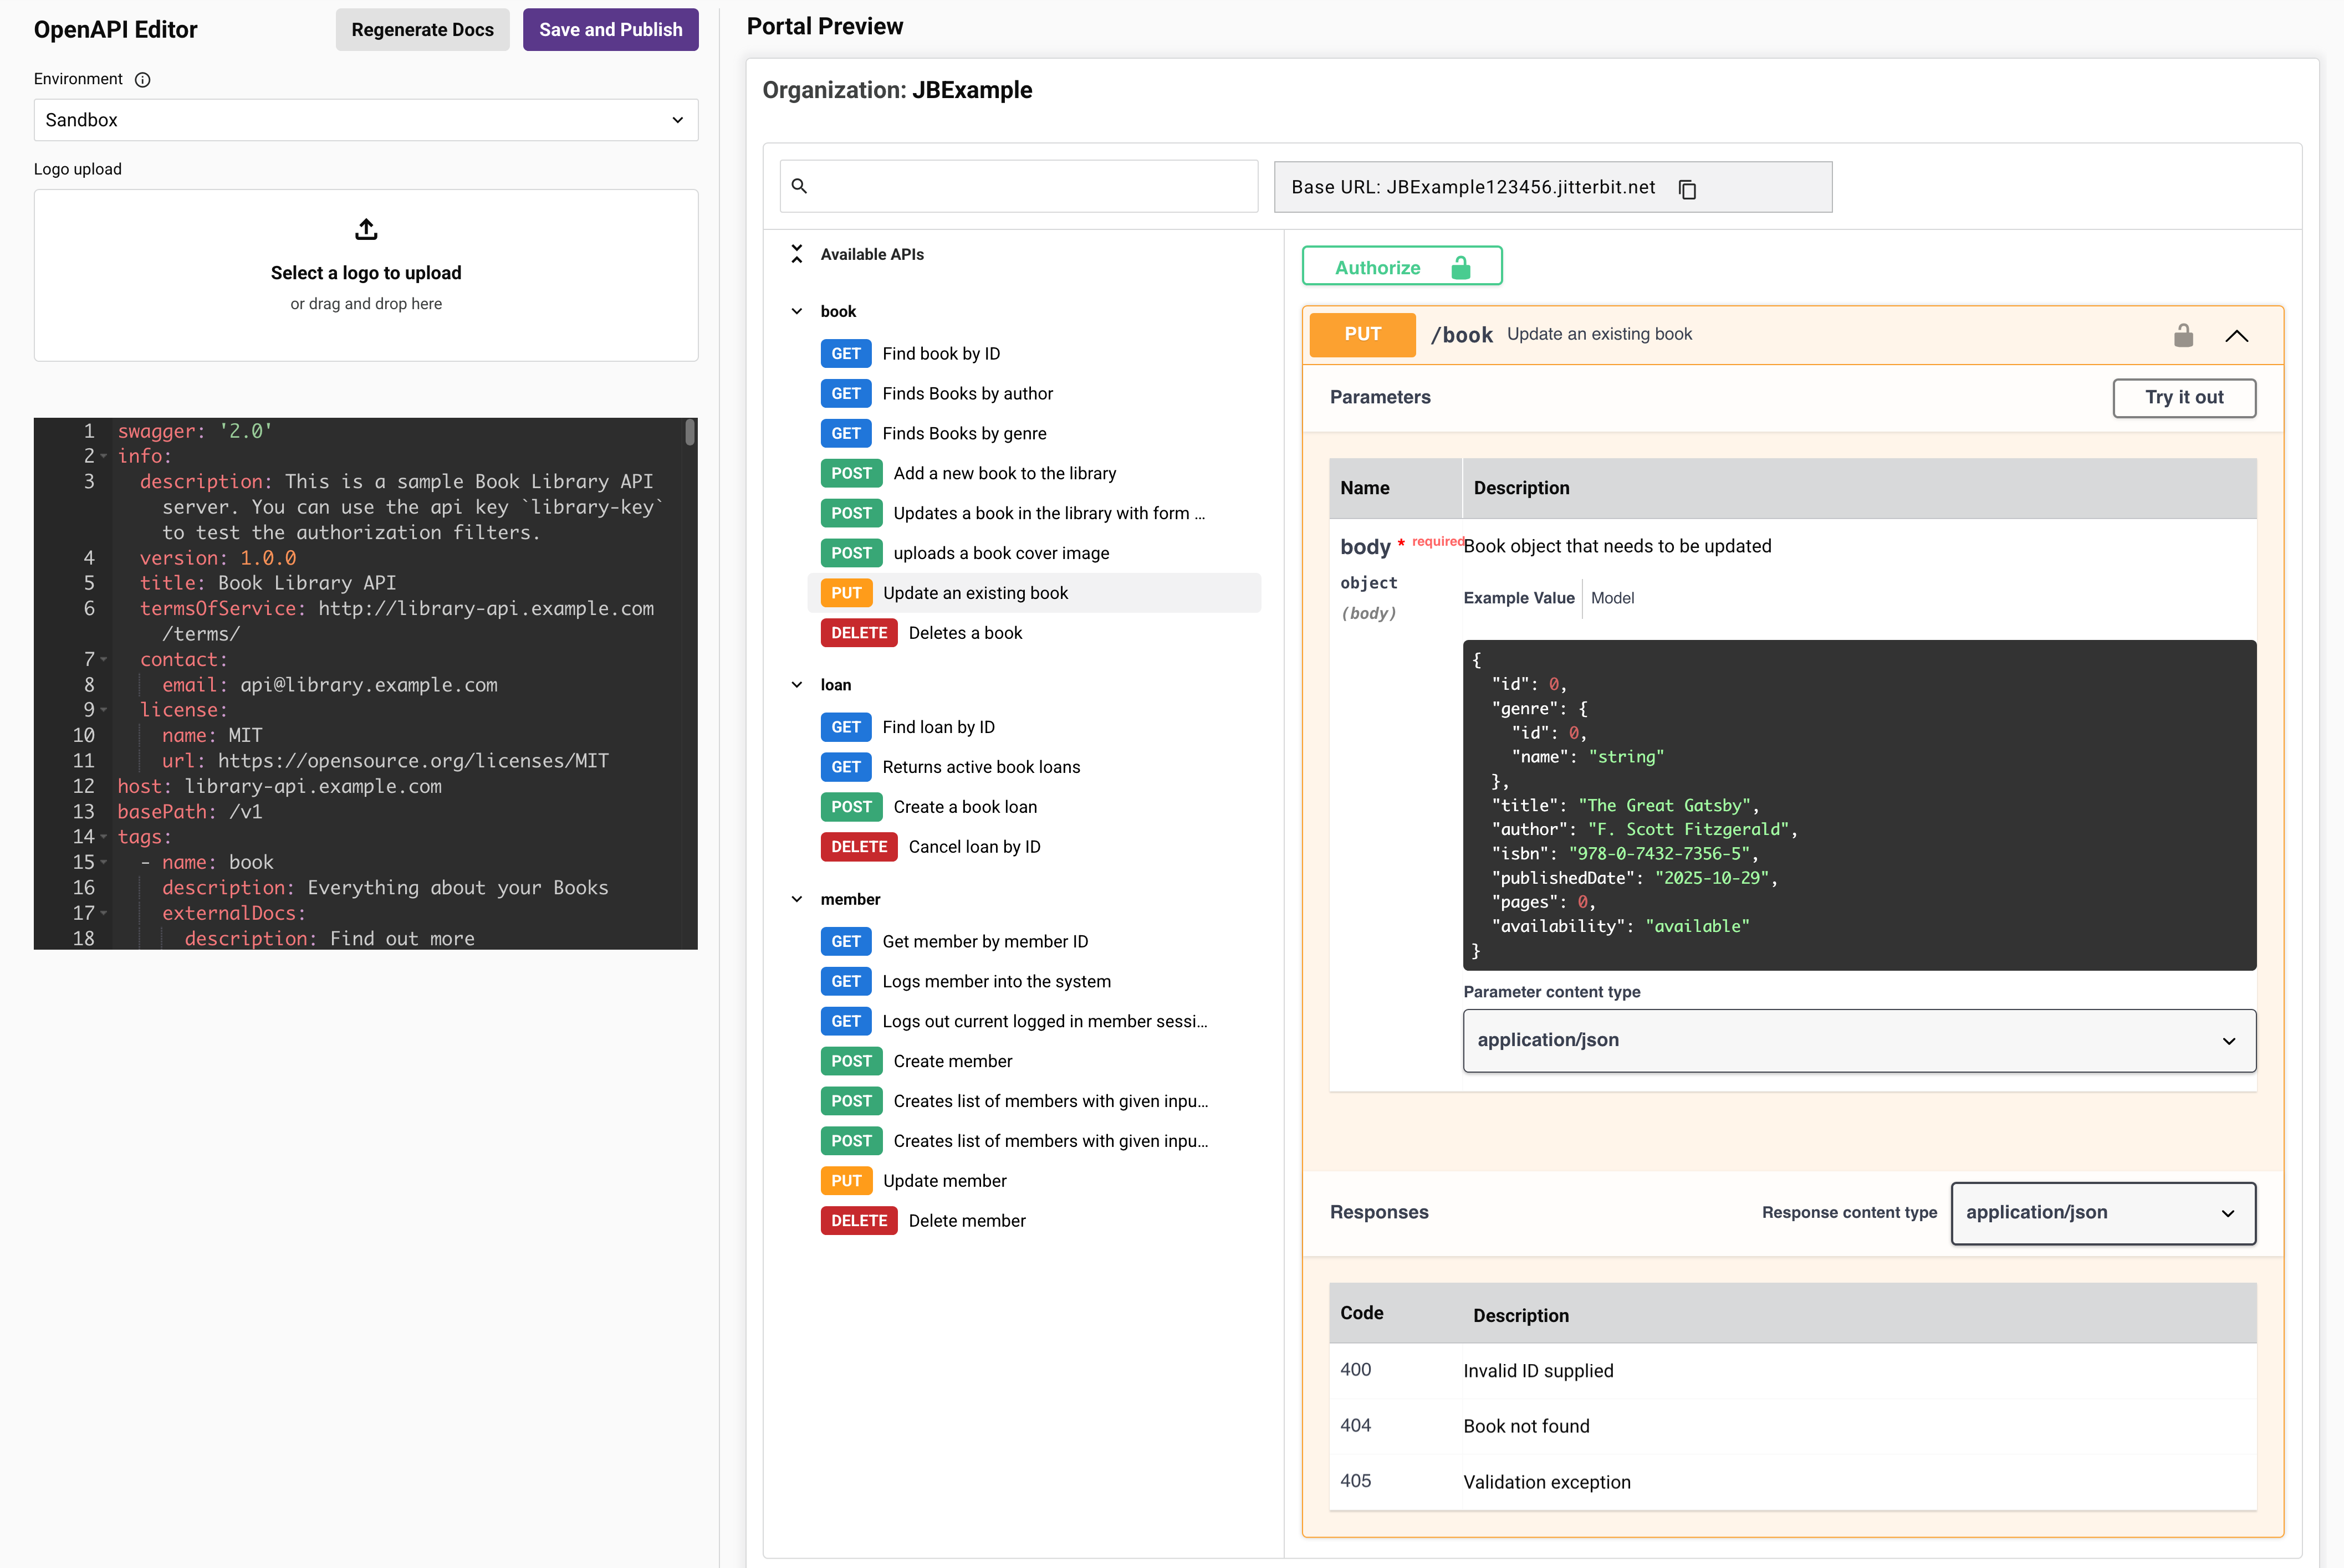Switch to the Example Value tab
Screen dimensions: 2344x1568
coord(1519,598)
